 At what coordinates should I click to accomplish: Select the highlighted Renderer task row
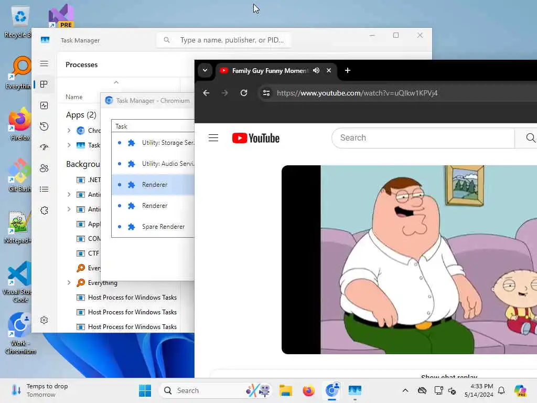click(153, 185)
